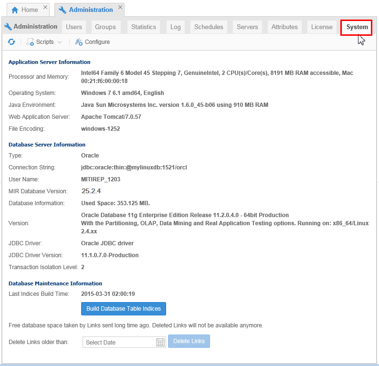Open the Statistics tab

144,27
